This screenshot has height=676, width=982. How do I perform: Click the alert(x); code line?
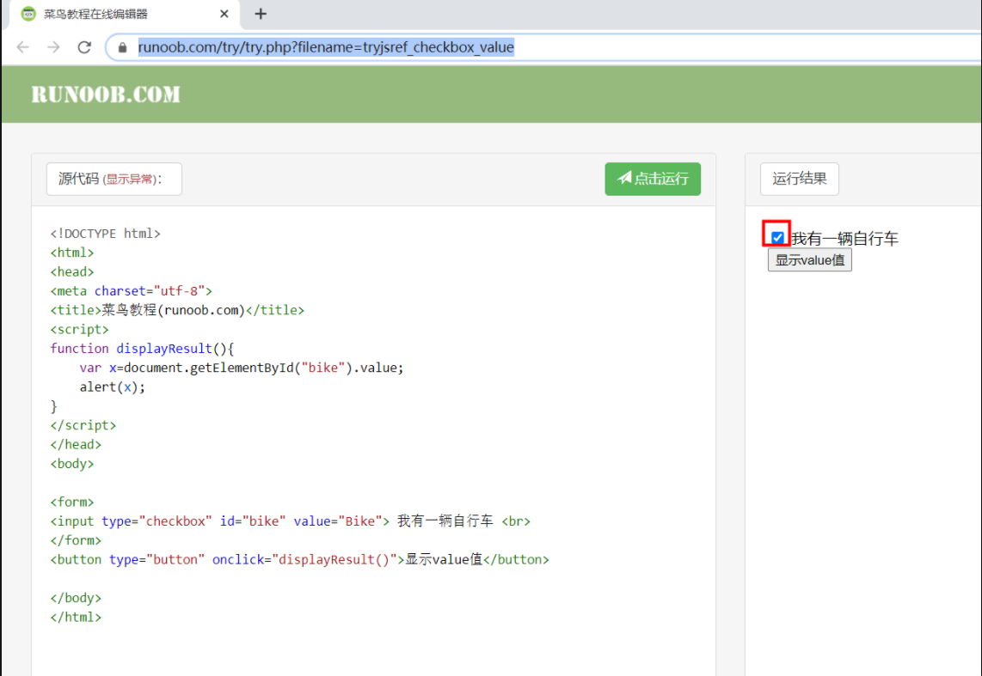click(x=112, y=387)
